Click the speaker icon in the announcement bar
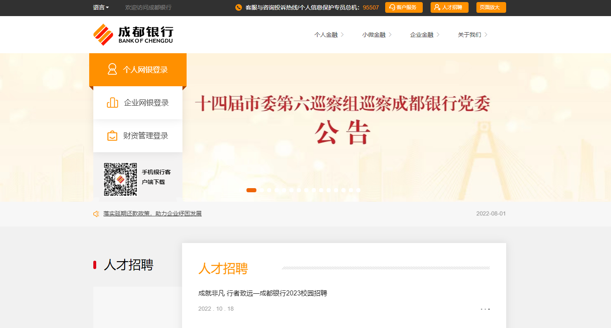Image resolution: width=611 pixels, height=328 pixels. pyautogui.click(x=96, y=214)
